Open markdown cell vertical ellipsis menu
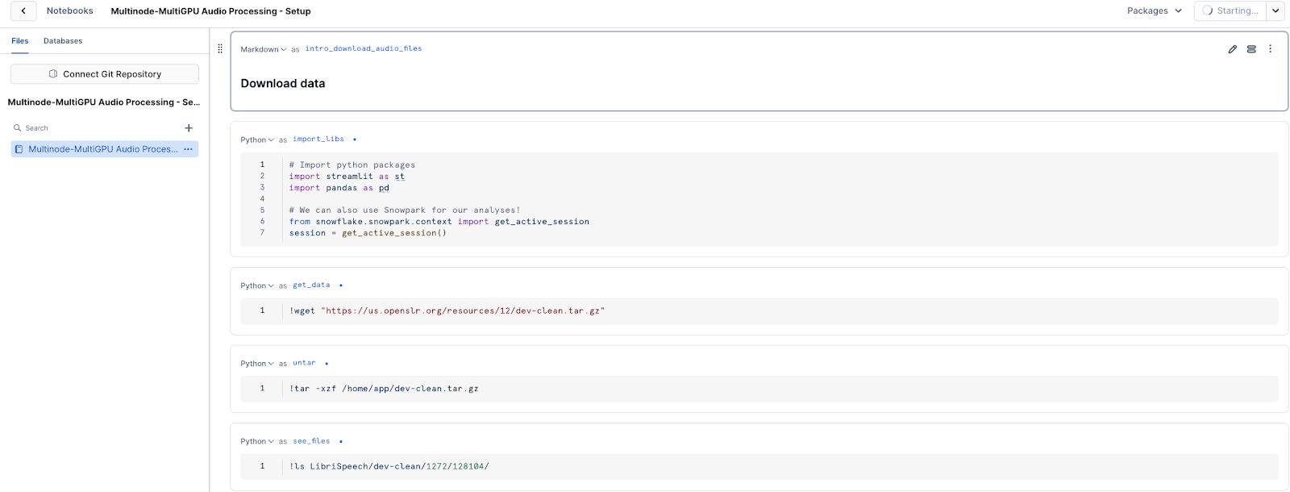Screen dimensions: 1290x492 (1270, 49)
